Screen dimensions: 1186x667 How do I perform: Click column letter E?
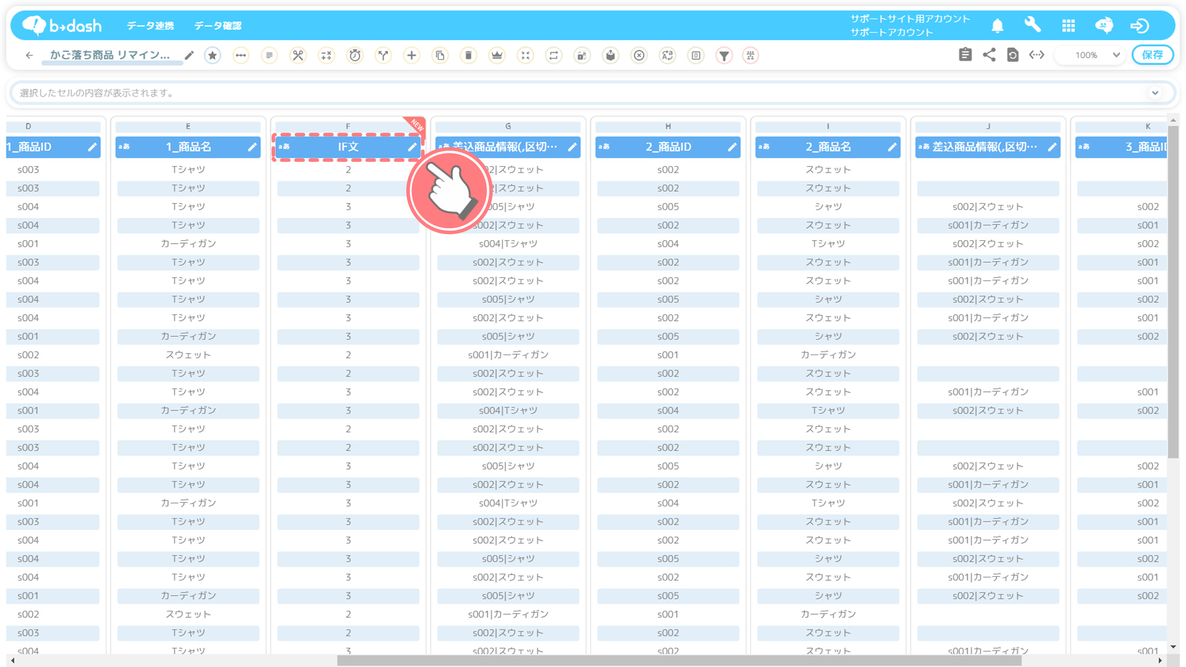(188, 126)
